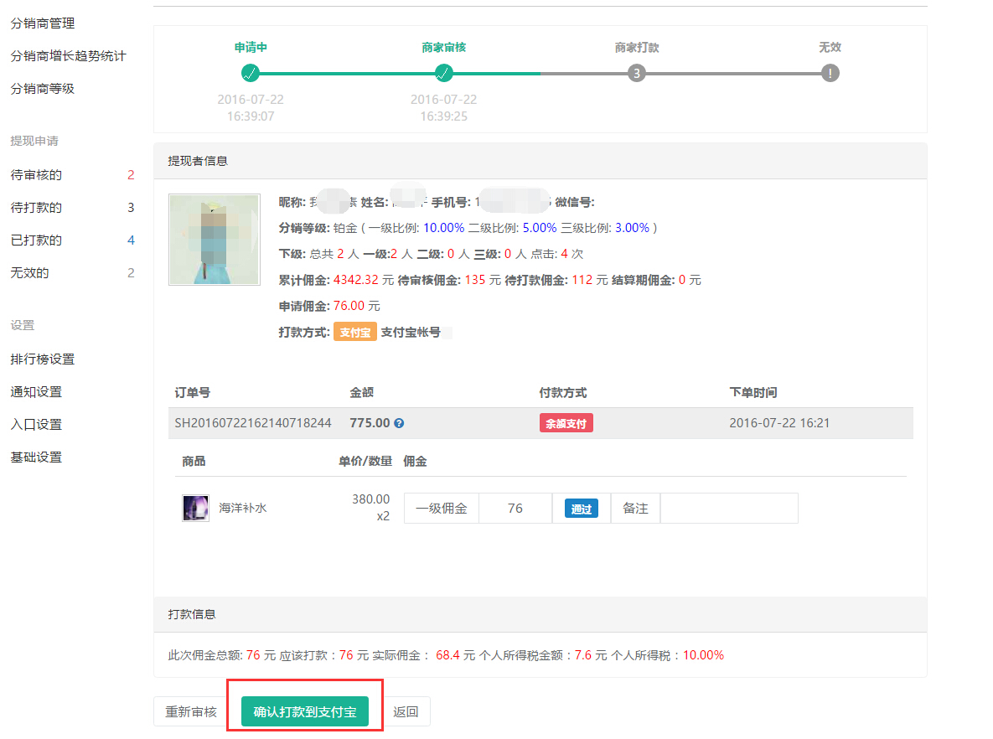This screenshot has width=993, height=739.
Task: Open 无效的 withdrawal list
Action: click(30, 273)
